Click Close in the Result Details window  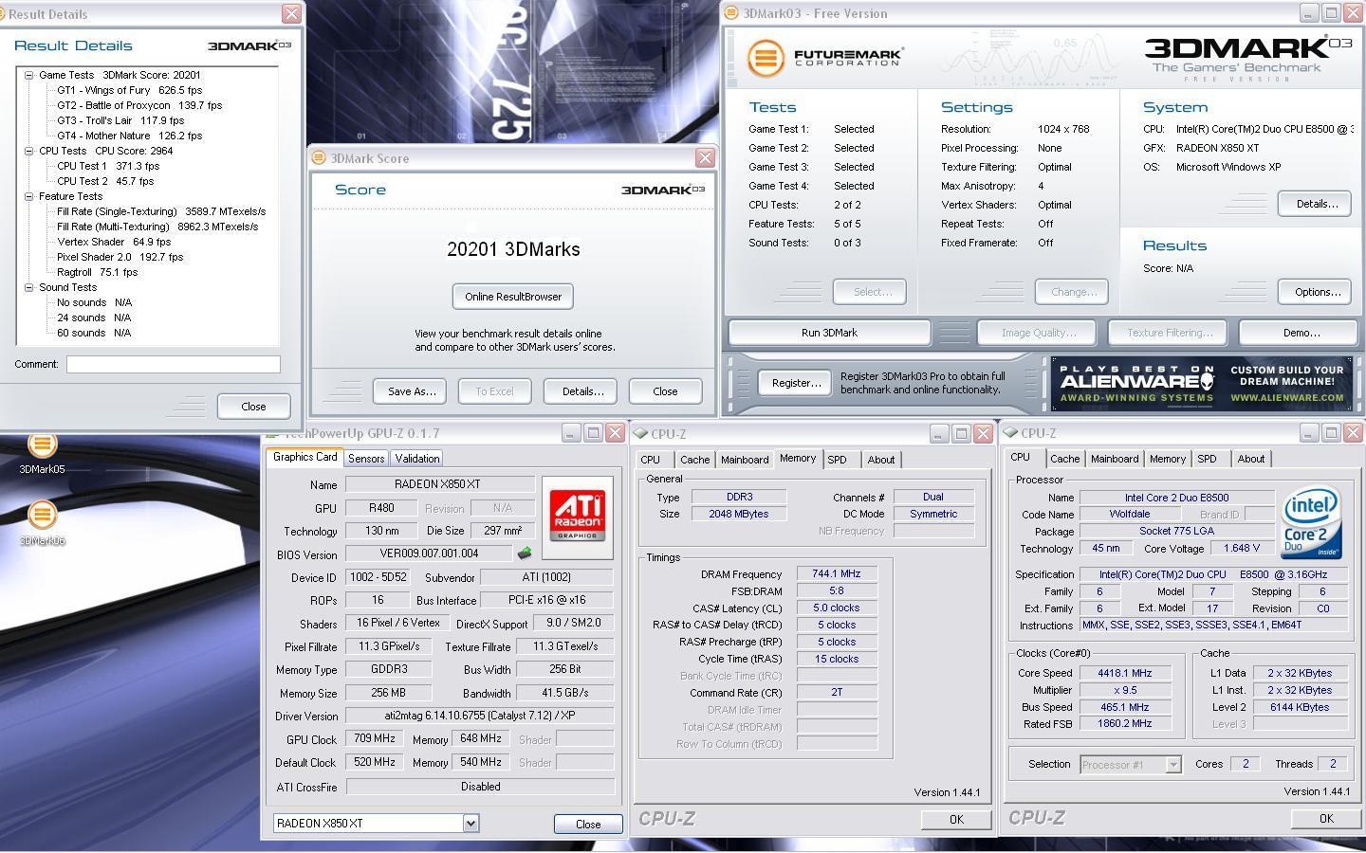253,407
